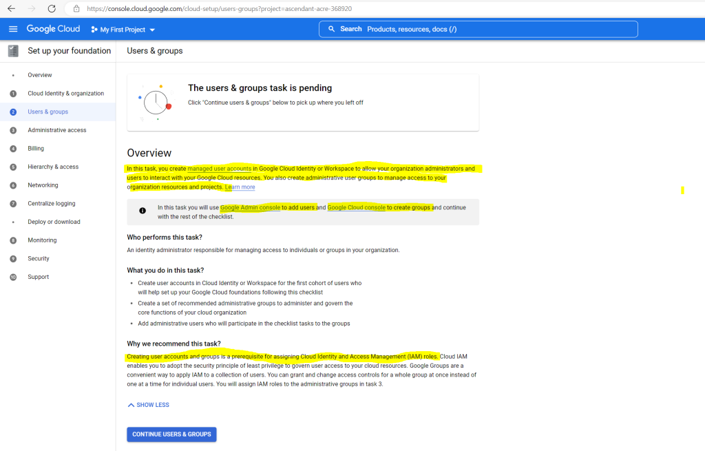Click the Google Cloud logo
705x451 pixels.
point(53,29)
